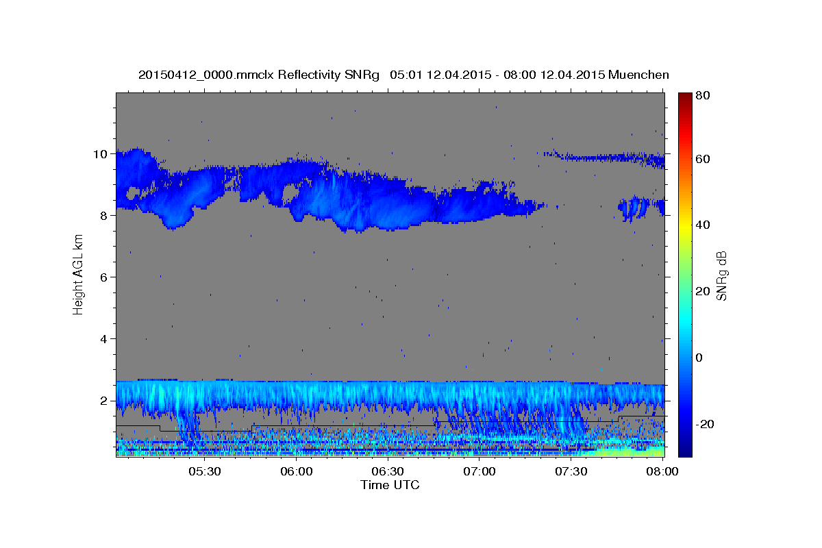Click the low cloud band near 2 km
The image size is (822, 548).
click(390, 397)
